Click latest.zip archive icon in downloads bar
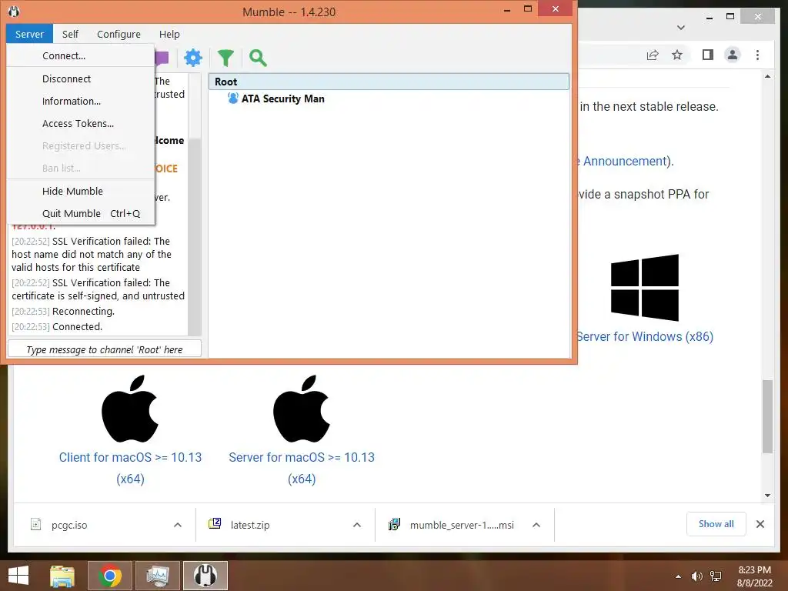The height and width of the screenshot is (591, 788). click(215, 523)
